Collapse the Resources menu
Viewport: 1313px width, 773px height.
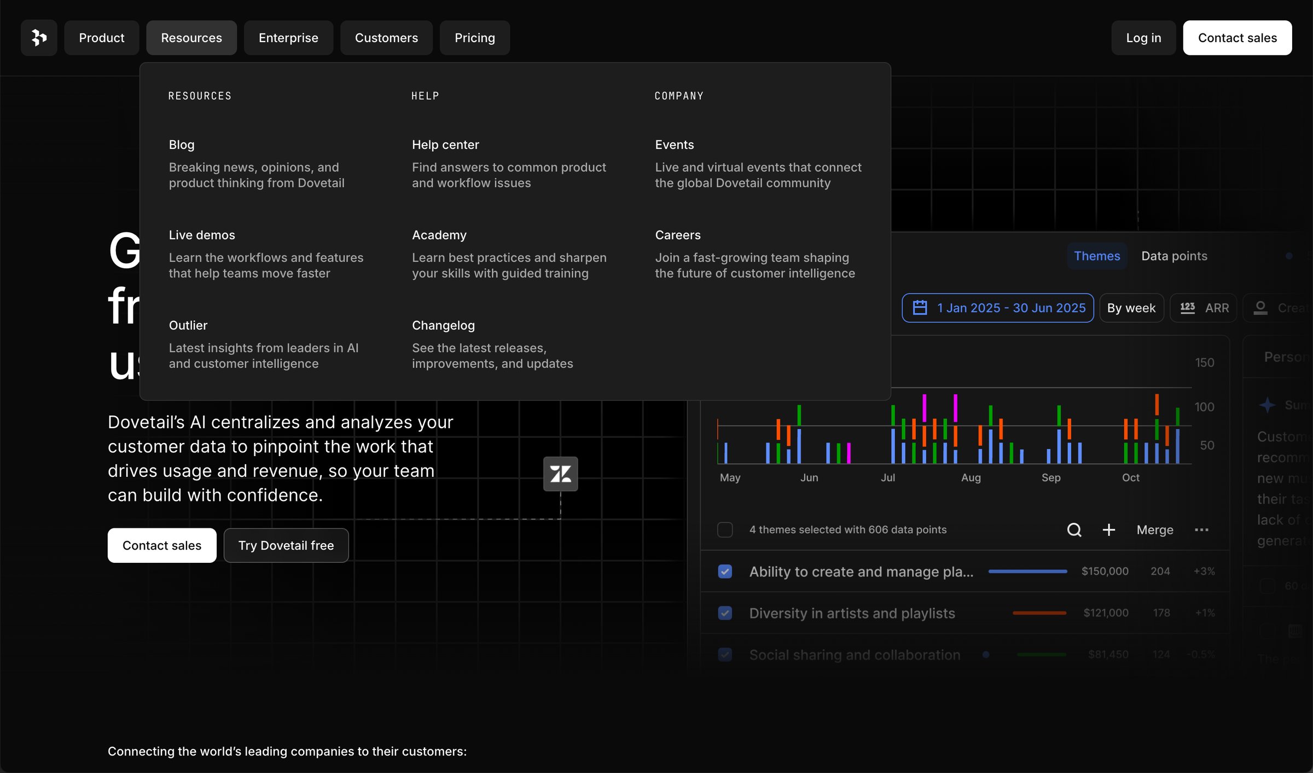191,38
